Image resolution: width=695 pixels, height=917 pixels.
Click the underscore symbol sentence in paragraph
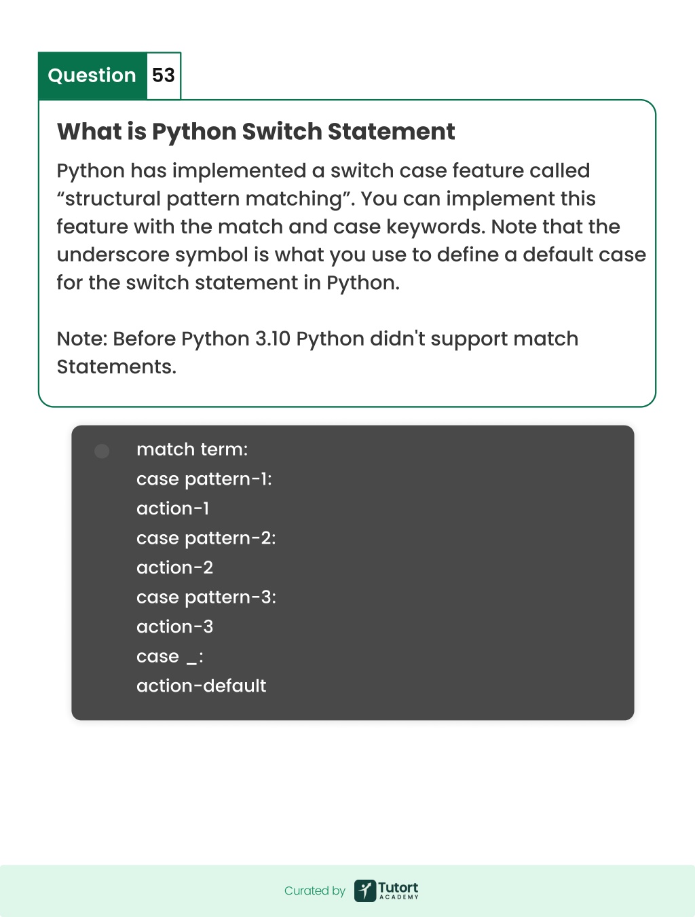(x=352, y=255)
